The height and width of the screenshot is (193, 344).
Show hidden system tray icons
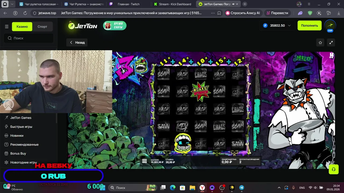[x=279, y=188]
